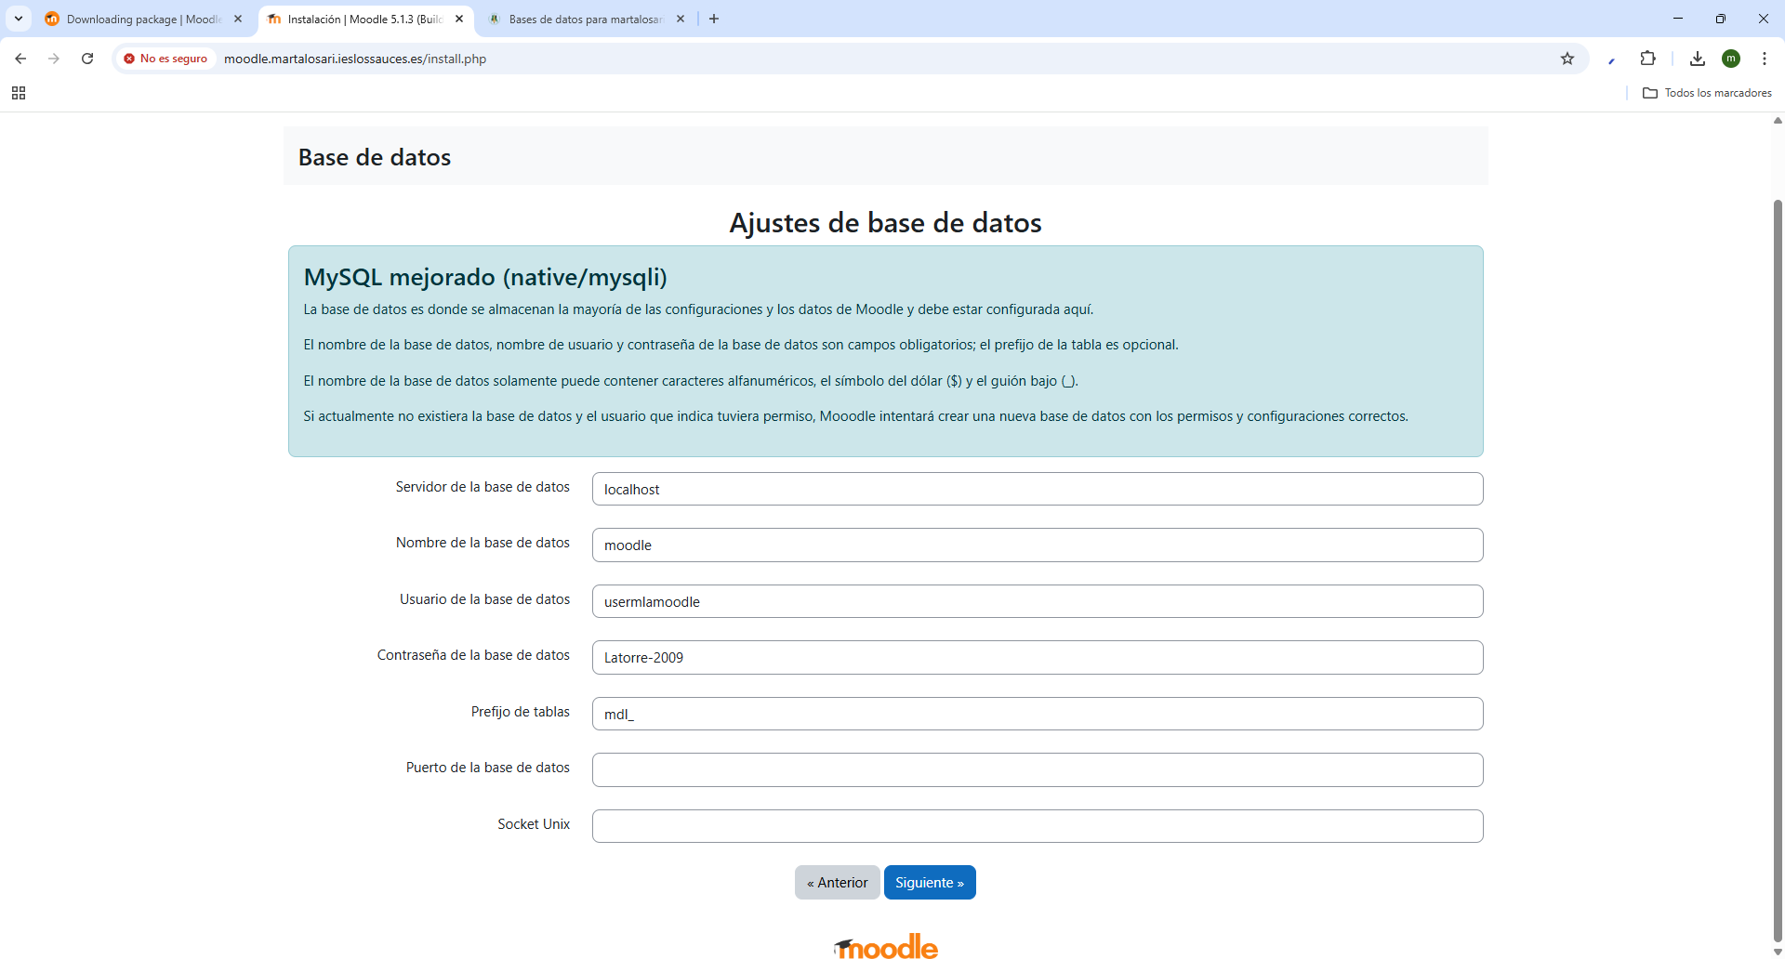This screenshot has width=1785, height=959.
Task: Click the "No es seguro" security indicator
Action: (x=165, y=59)
